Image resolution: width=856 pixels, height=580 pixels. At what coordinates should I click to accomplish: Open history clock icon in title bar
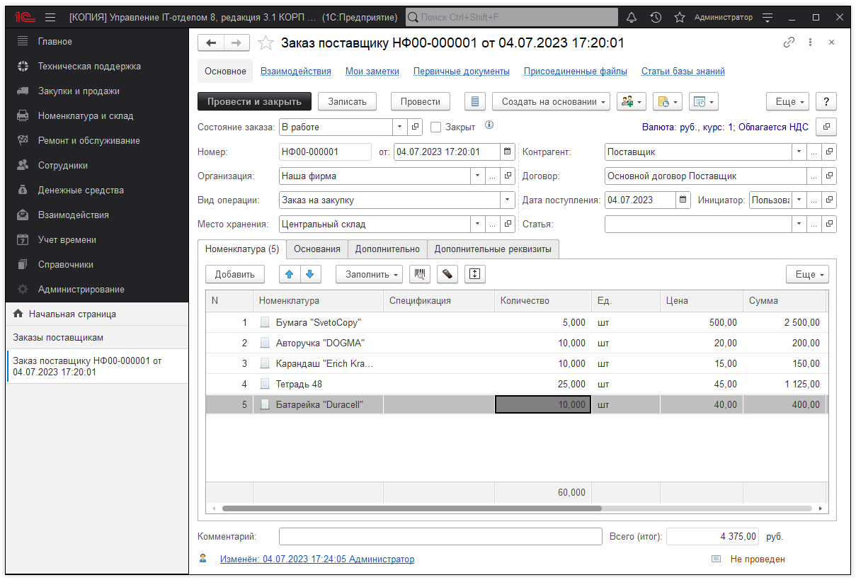(656, 17)
